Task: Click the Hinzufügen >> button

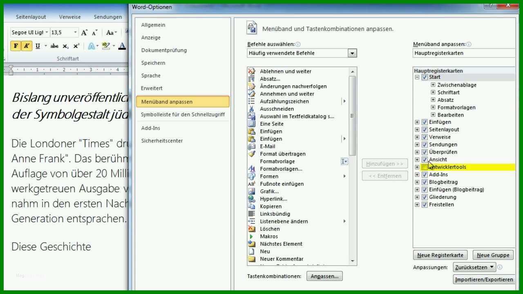Action: [384, 164]
